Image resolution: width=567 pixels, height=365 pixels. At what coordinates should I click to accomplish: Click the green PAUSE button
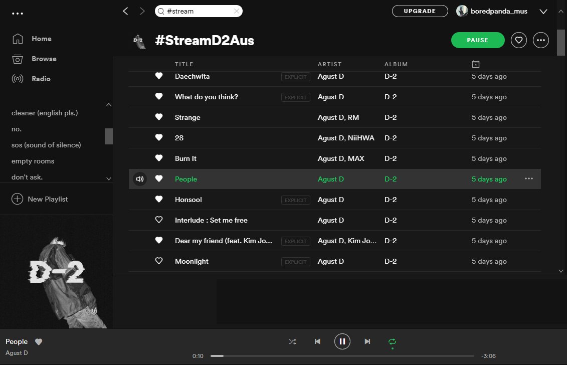[478, 40]
